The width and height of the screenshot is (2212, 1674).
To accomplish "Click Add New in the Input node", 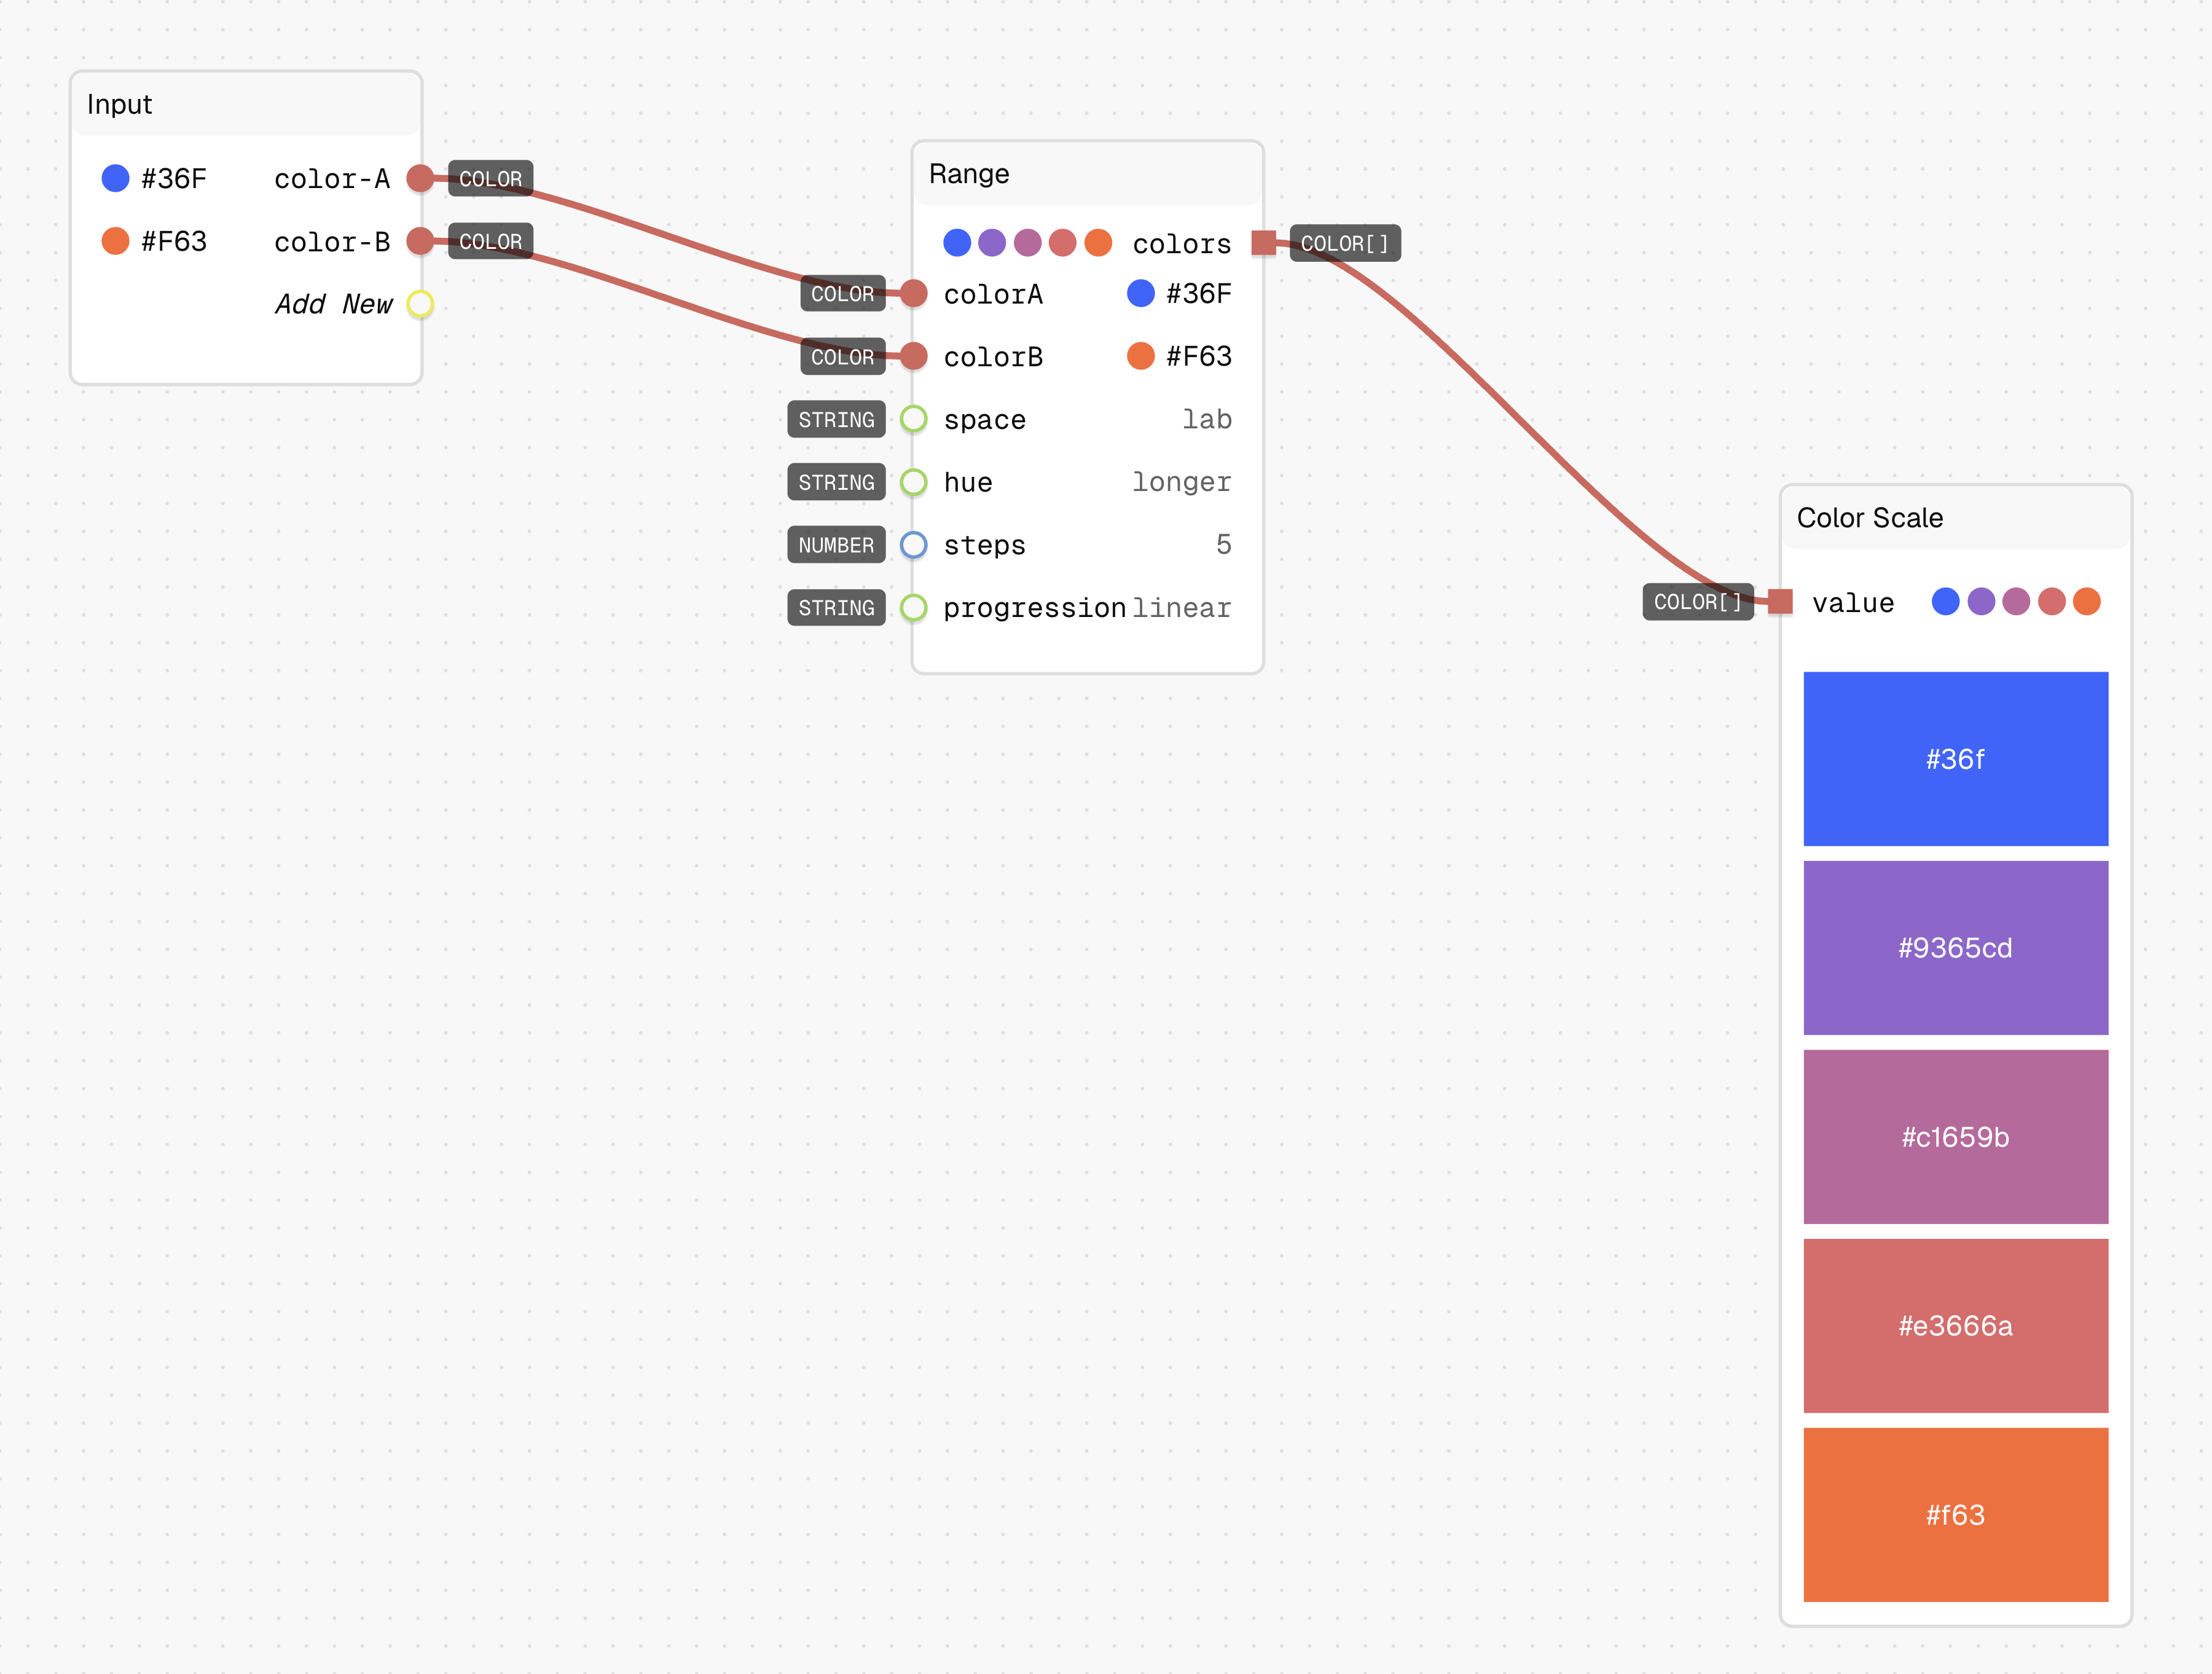I will (x=334, y=304).
